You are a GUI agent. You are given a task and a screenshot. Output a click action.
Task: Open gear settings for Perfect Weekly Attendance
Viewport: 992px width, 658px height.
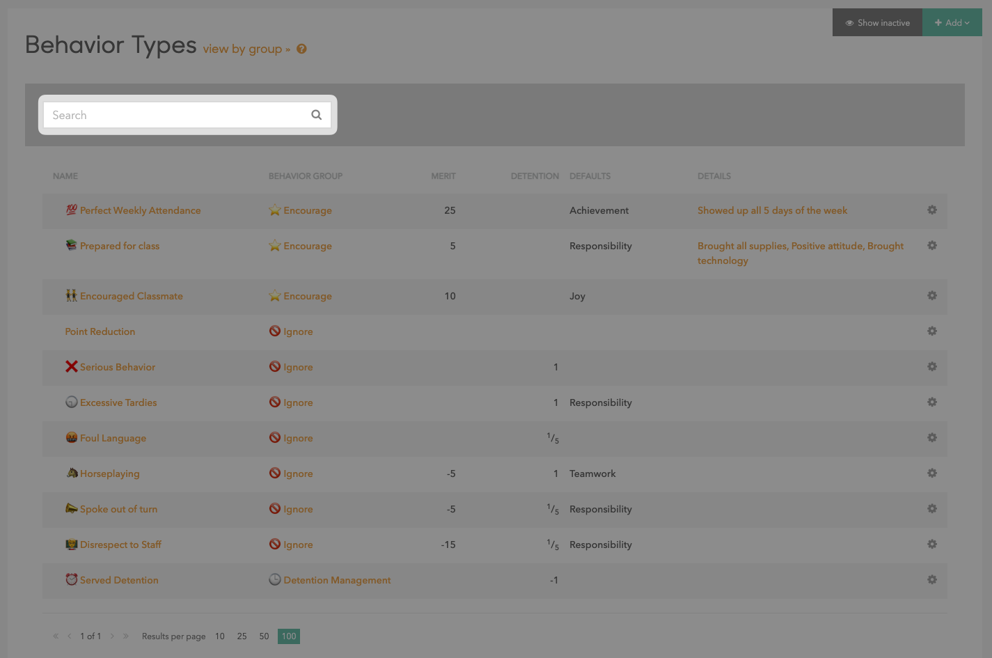[x=931, y=210]
